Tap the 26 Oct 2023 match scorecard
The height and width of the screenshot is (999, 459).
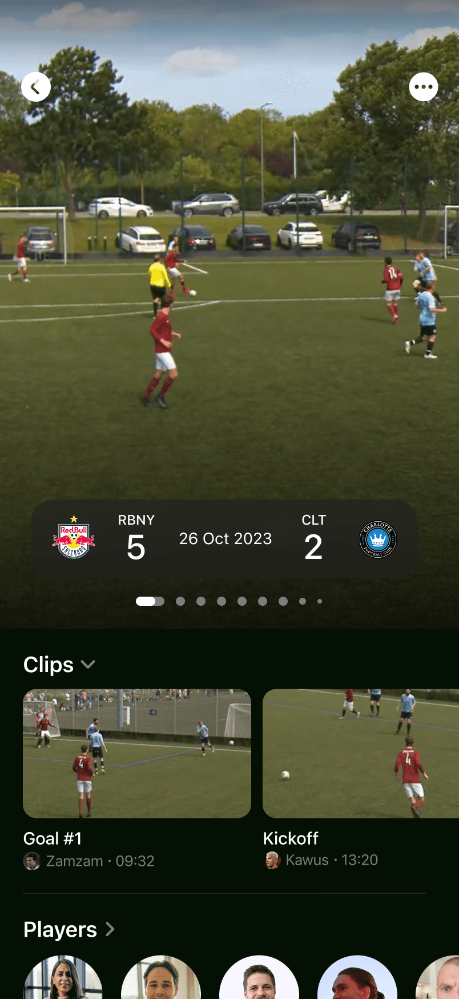click(224, 538)
